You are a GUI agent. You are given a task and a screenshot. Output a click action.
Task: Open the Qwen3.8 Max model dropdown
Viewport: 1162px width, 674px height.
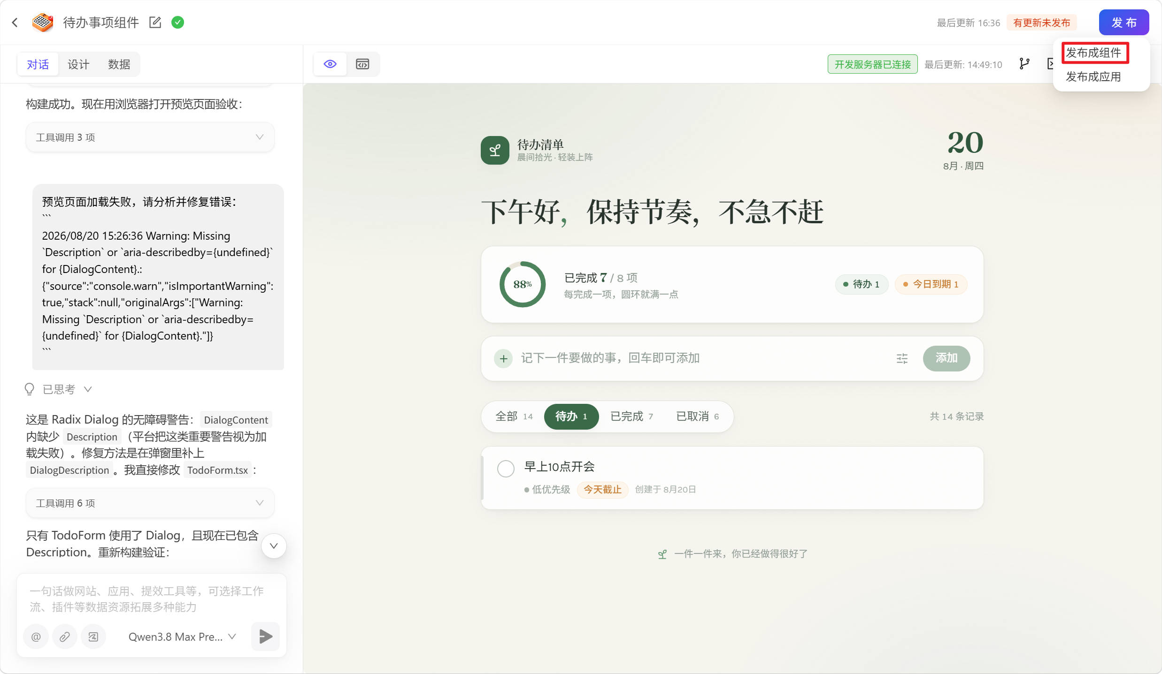(x=182, y=637)
